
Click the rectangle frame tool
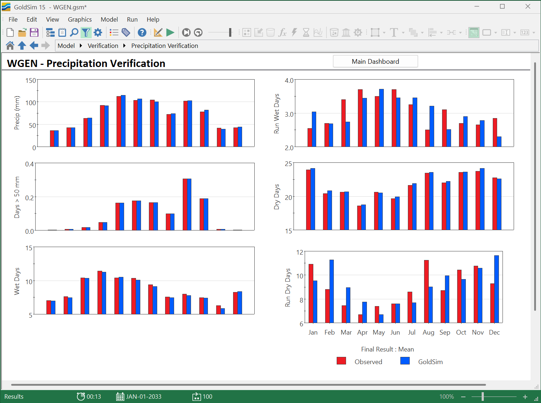tap(375, 32)
